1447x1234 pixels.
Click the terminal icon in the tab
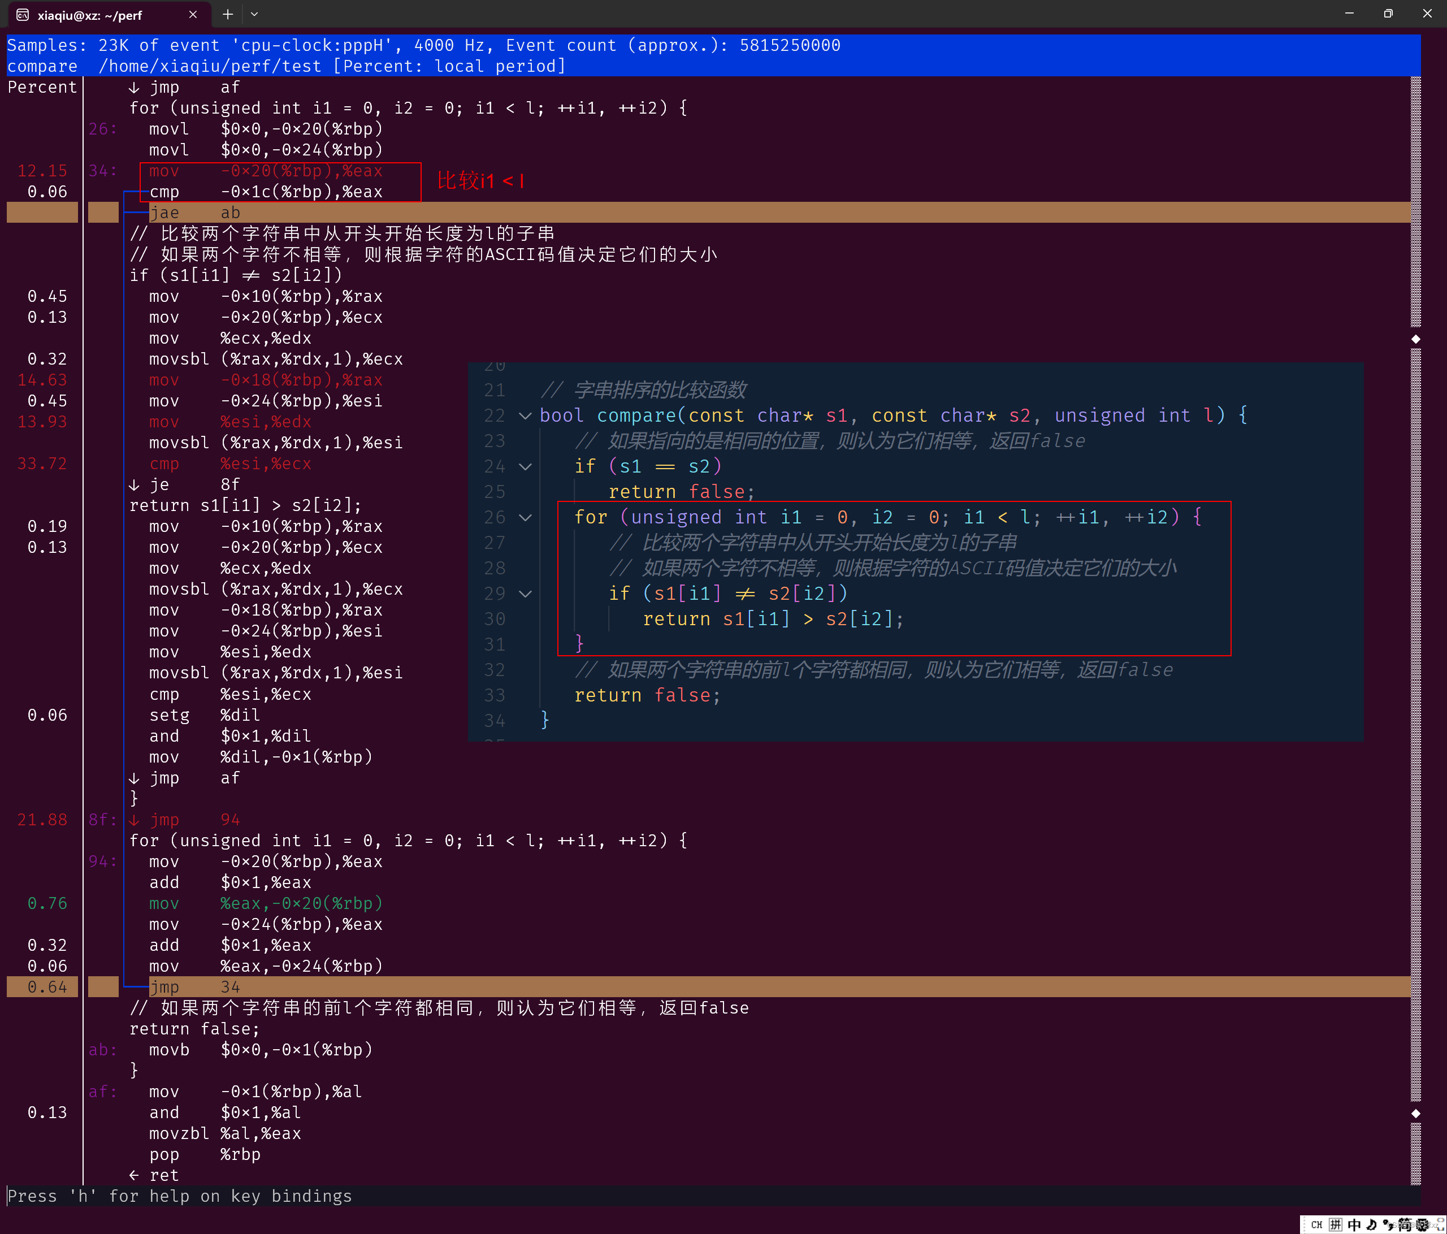click(23, 15)
